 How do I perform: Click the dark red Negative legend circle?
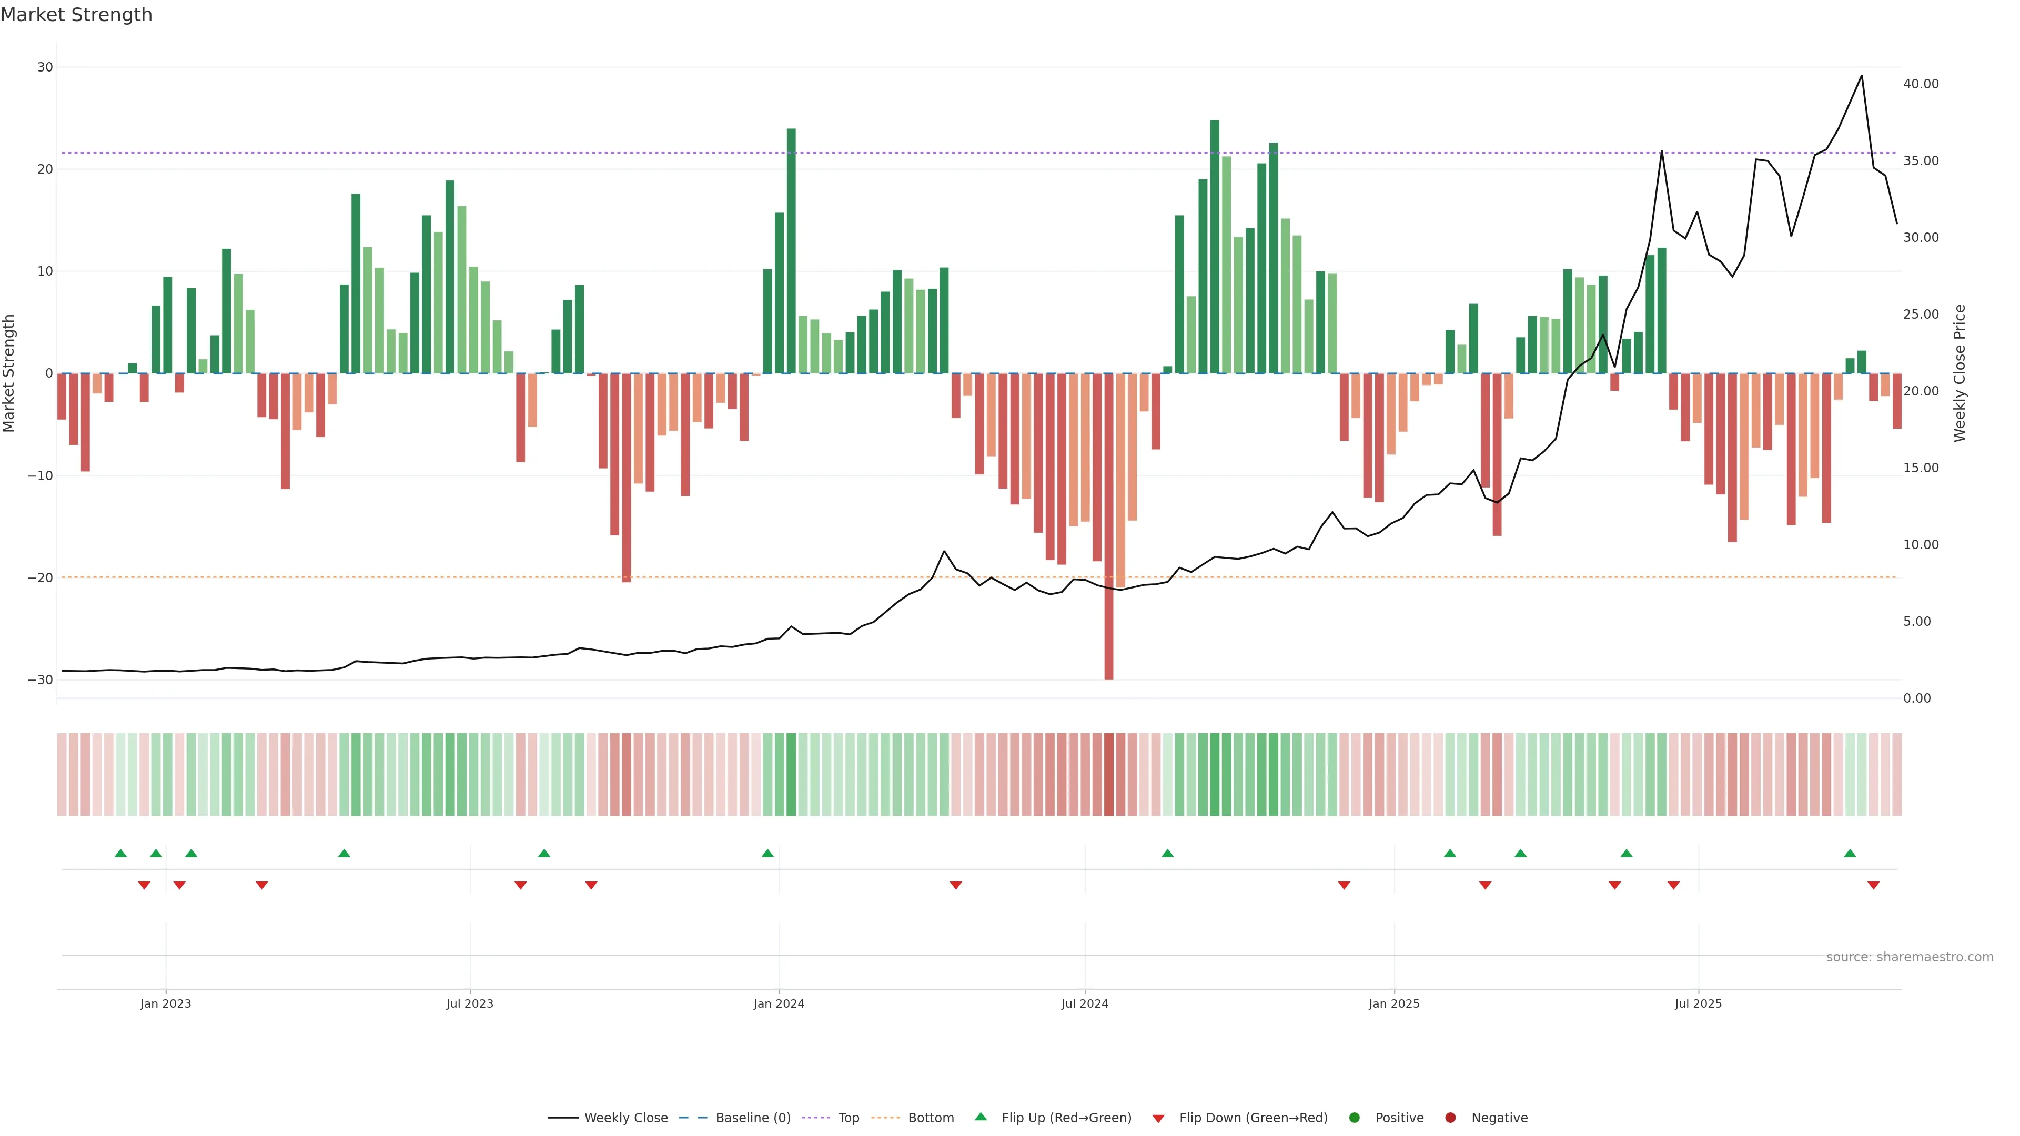coord(1450,1117)
